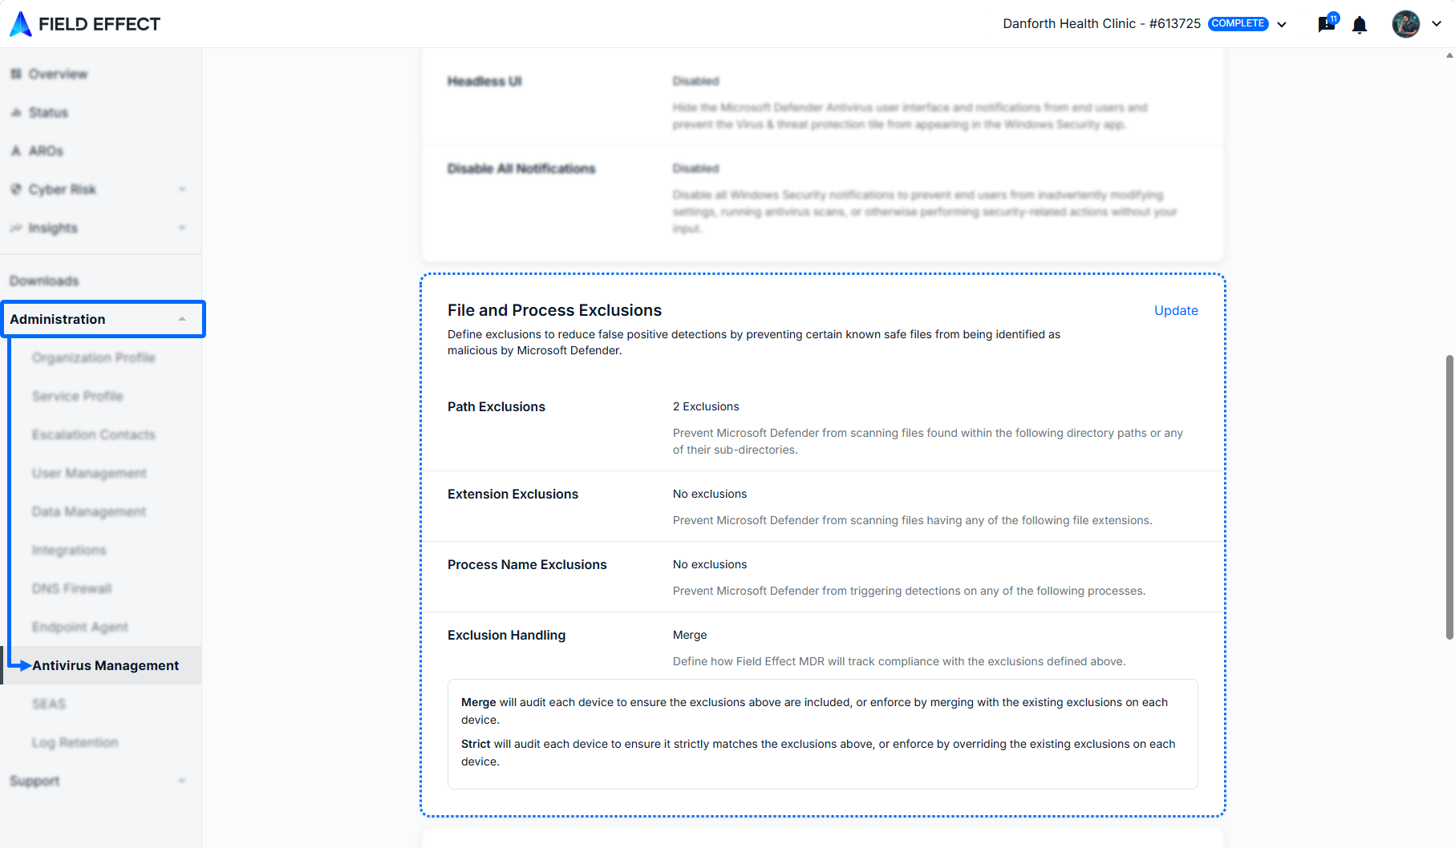Click the AROs sidebar icon
This screenshot has height=848, width=1455.
[16, 151]
